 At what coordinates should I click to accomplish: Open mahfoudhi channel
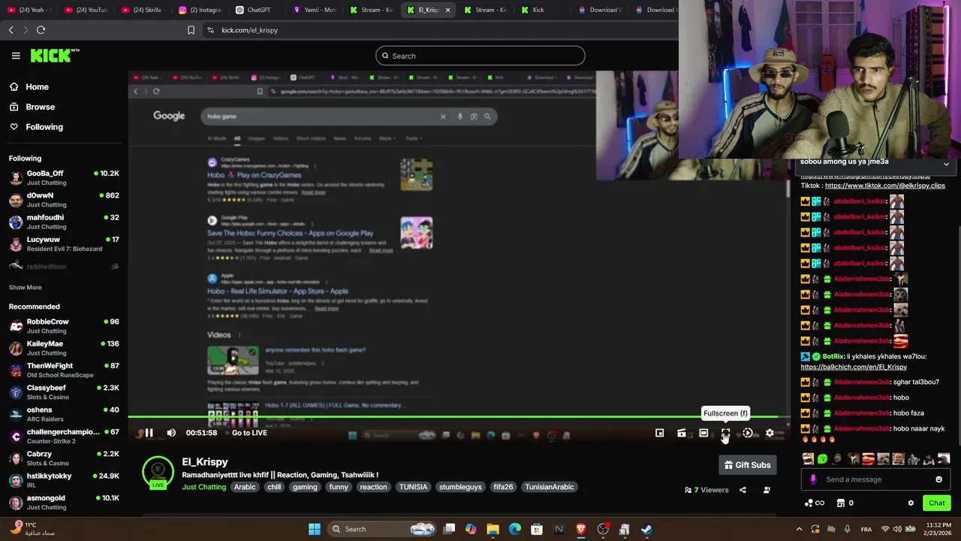coord(64,222)
